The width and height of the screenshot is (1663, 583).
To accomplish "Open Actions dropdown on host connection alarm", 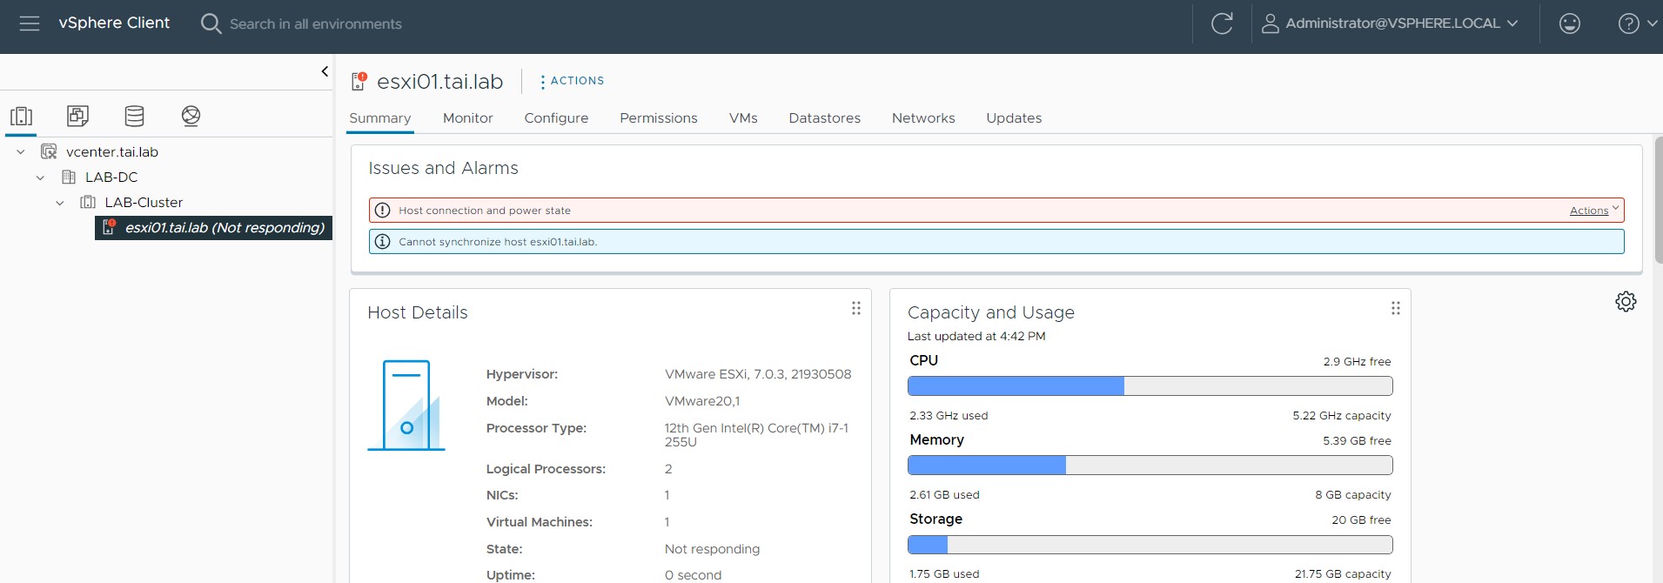I will 1594,211.
